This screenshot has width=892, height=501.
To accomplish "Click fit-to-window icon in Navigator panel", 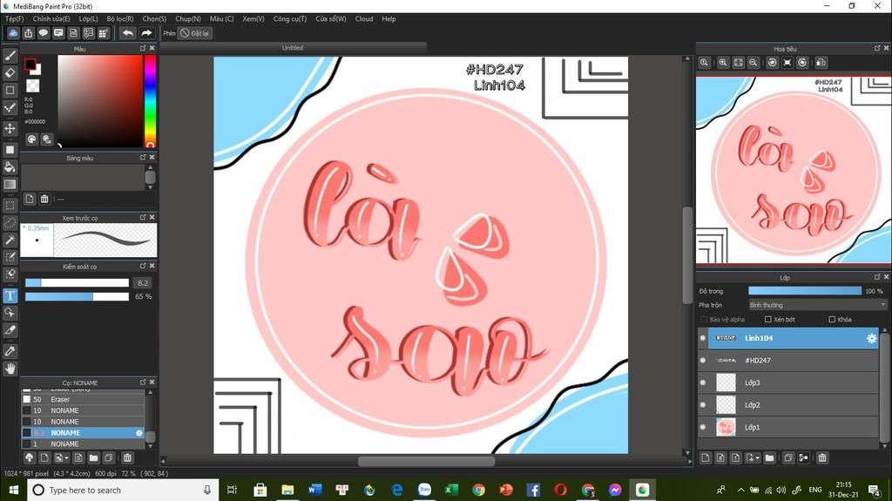I will 738,63.
